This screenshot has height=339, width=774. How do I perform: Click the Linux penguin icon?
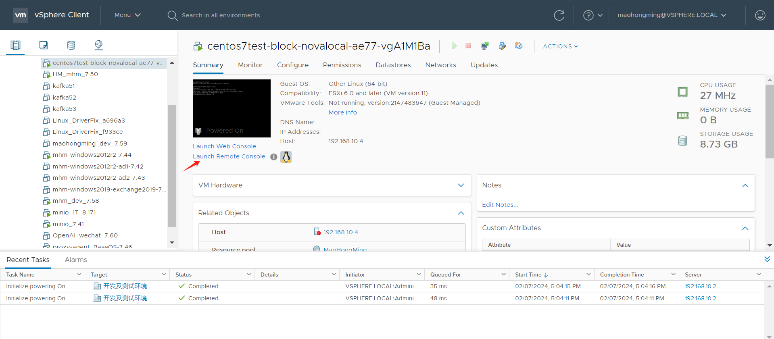click(x=286, y=157)
